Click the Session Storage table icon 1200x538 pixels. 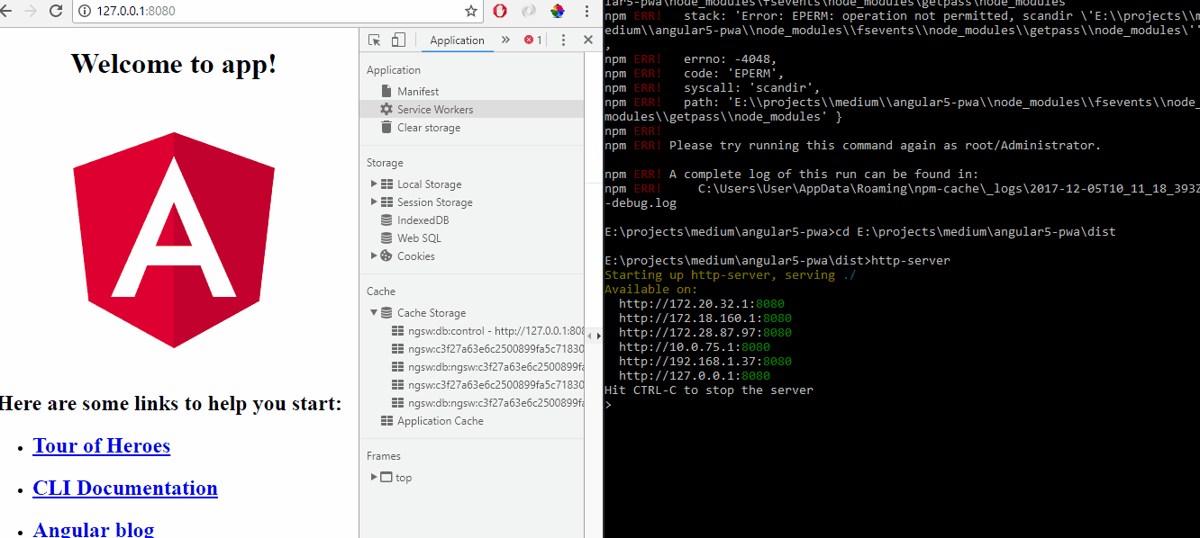[x=386, y=202]
